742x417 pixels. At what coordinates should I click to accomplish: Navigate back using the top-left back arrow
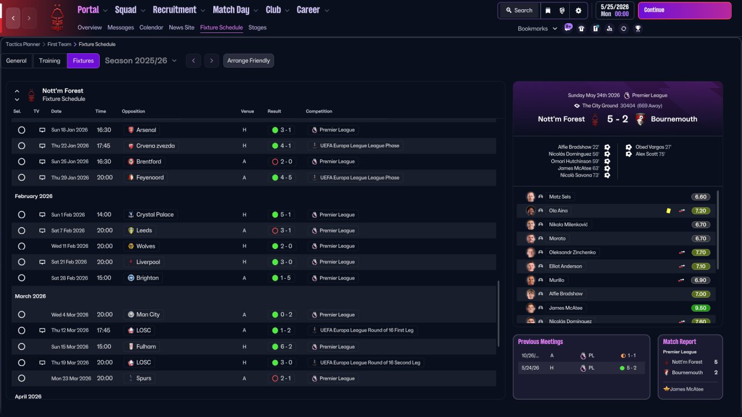[13, 19]
